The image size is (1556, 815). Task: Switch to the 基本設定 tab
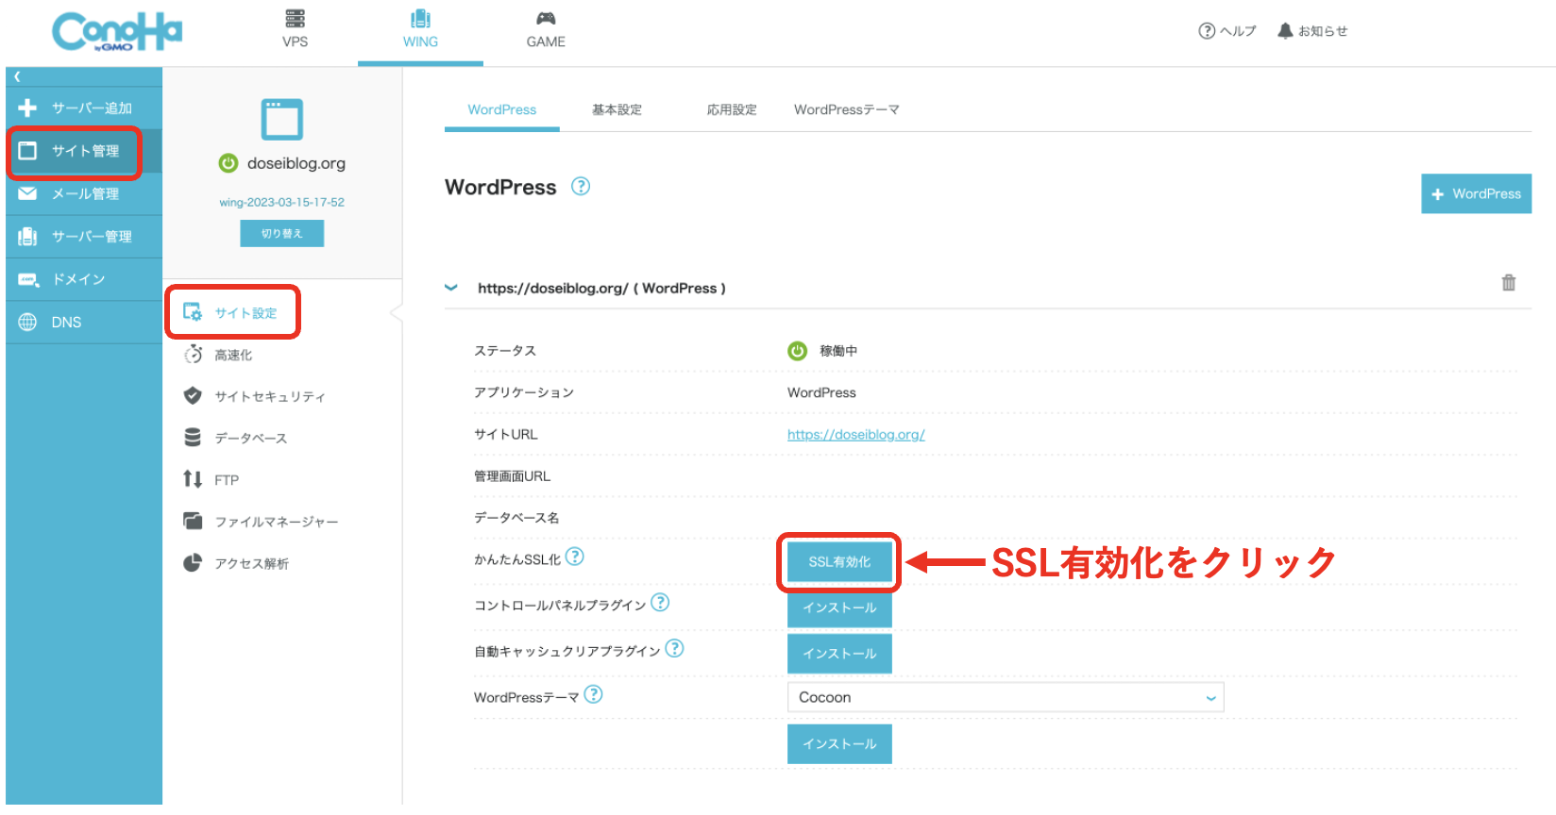(x=617, y=109)
